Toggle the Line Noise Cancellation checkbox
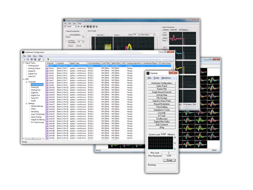The height and width of the screenshot is (190, 253). 67,41
